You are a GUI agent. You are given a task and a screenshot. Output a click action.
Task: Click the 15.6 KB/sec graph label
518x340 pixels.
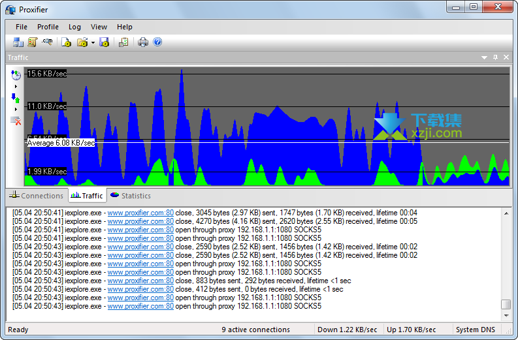(47, 74)
